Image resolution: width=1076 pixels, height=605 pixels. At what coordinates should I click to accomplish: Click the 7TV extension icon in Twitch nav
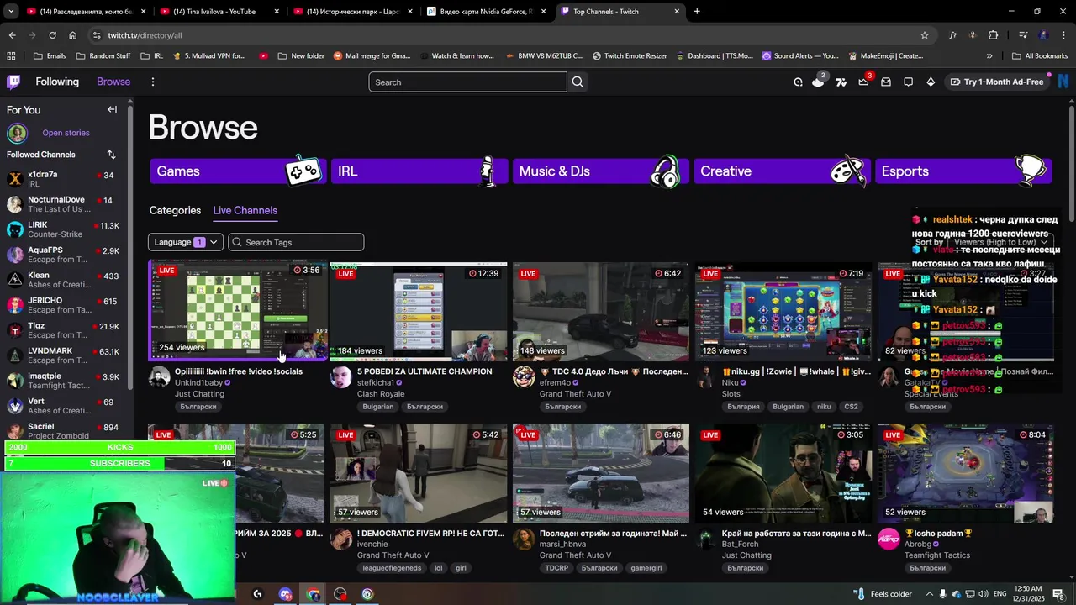[841, 82]
